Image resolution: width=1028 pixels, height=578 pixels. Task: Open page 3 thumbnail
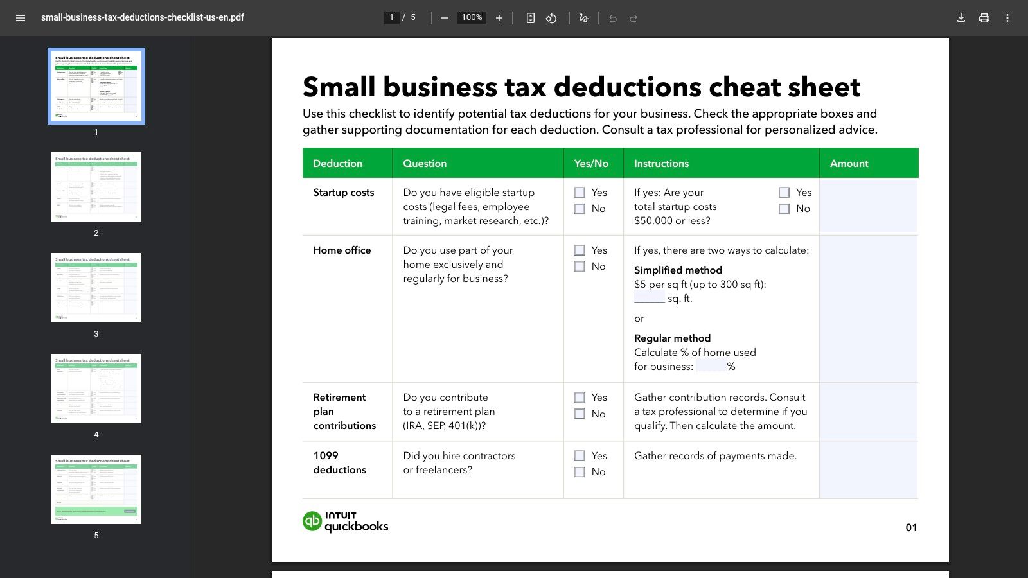click(x=96, y=288)
